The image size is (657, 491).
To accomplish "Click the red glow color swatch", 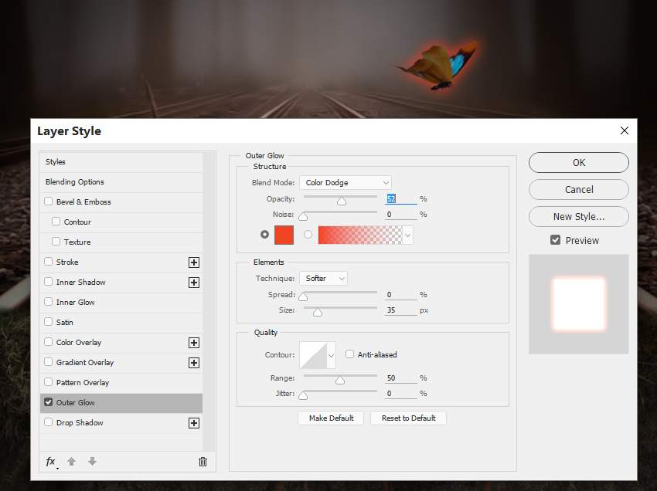I will [x=284, y=235].
